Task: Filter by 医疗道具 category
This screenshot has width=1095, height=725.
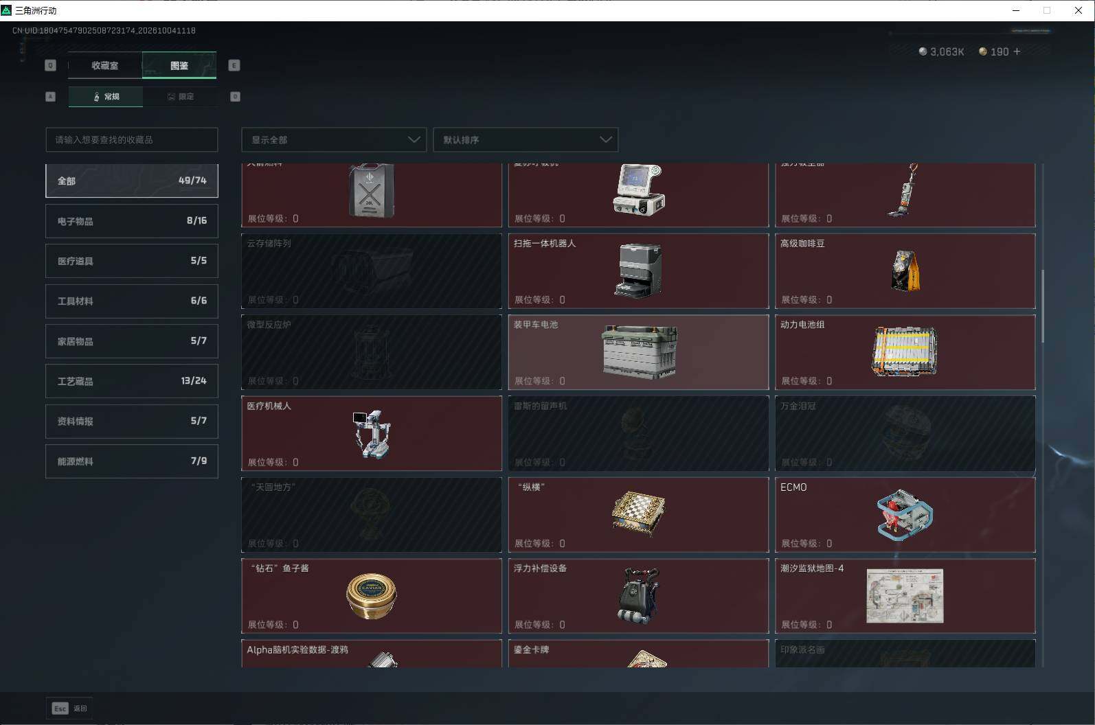Action: click(x=132, y=261)
